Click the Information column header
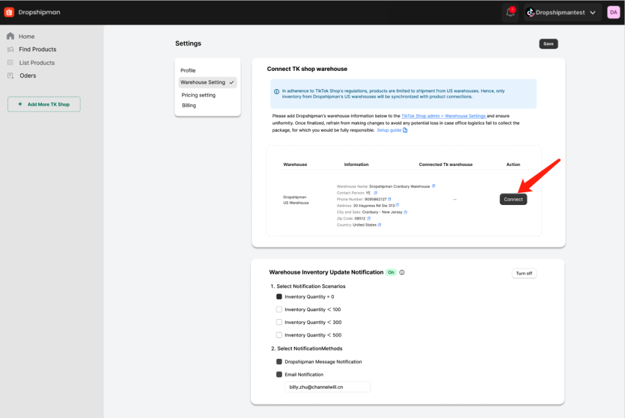Image resolution: width=625 pixels, height=418 pixels. tap(356, 164)
